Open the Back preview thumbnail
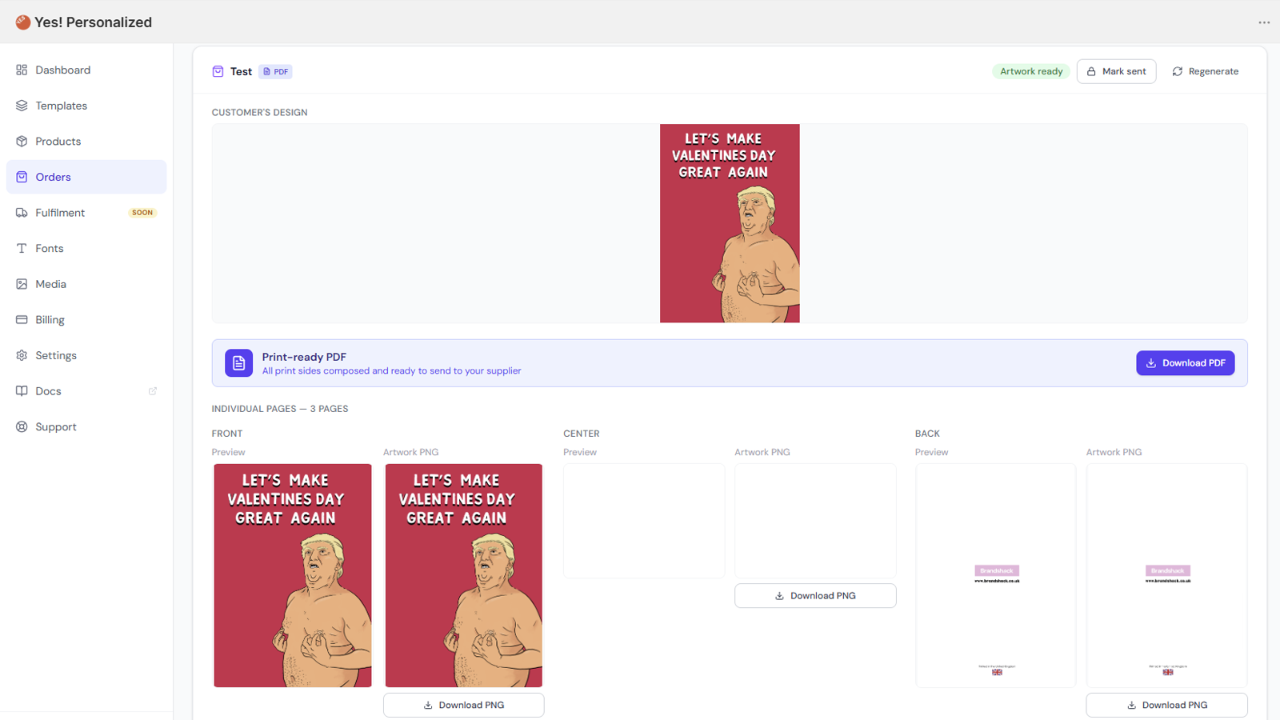The image size is (1280, 720). click(996, 575)
